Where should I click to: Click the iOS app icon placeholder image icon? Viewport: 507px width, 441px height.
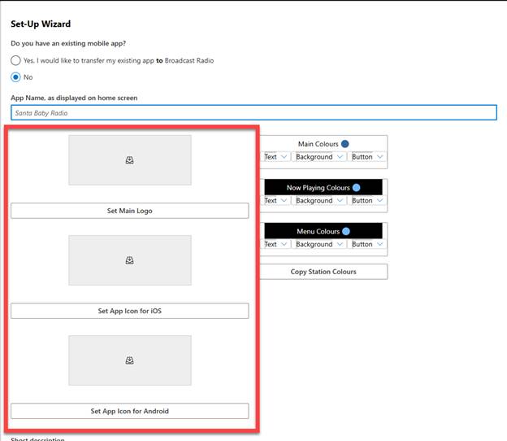point(130,260)
